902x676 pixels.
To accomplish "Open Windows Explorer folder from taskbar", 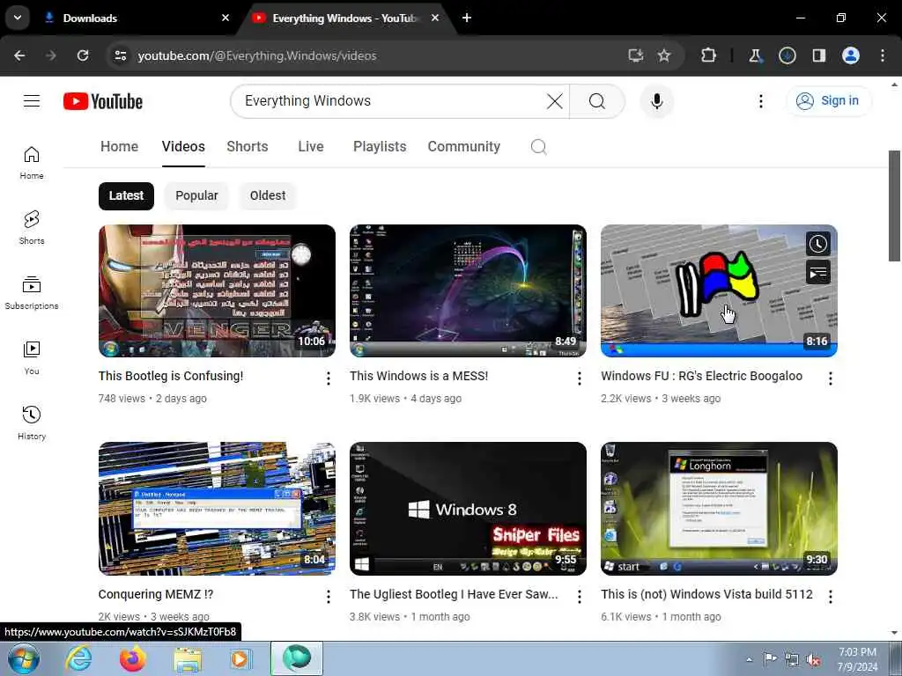I will [x=189, y=660].
